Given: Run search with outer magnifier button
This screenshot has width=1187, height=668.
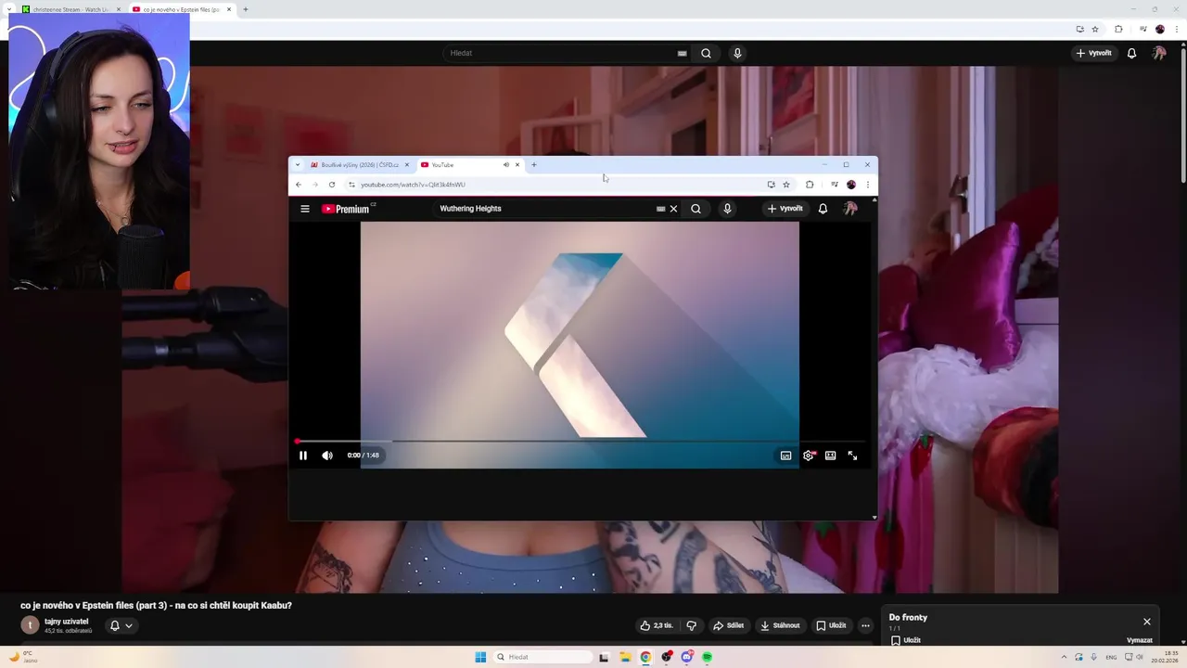Looking at the screenshot, I should (706, 53).
